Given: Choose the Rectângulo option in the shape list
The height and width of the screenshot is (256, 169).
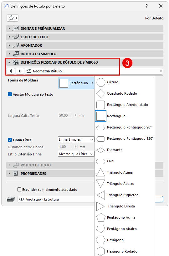Looking at the screenshot, I should pos(125,116).
